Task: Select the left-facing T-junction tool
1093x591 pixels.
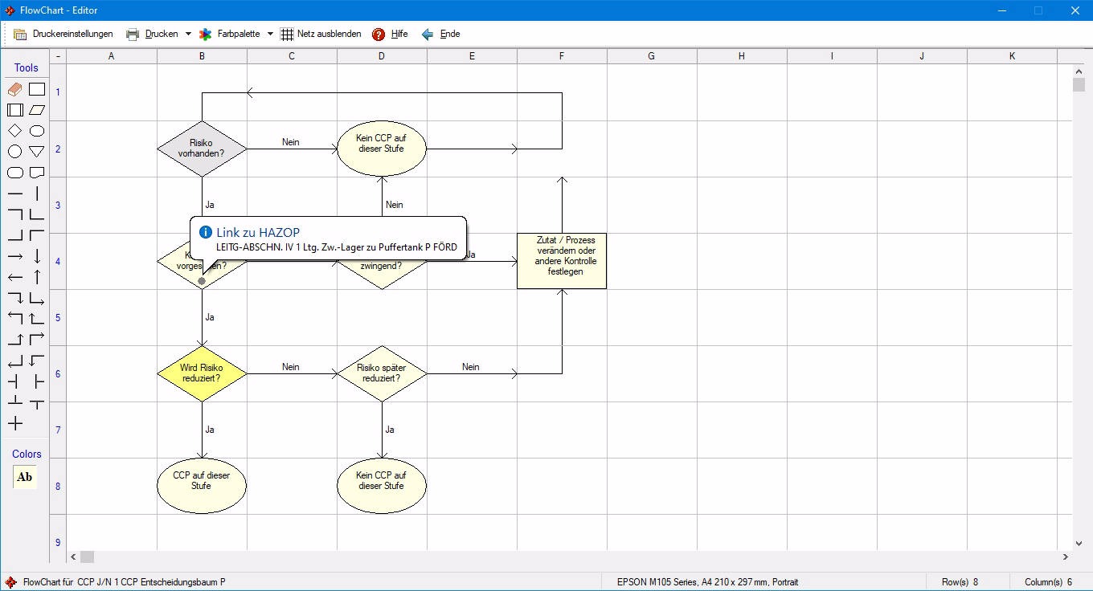Action: pyautogui.click(x=15, y=381)
